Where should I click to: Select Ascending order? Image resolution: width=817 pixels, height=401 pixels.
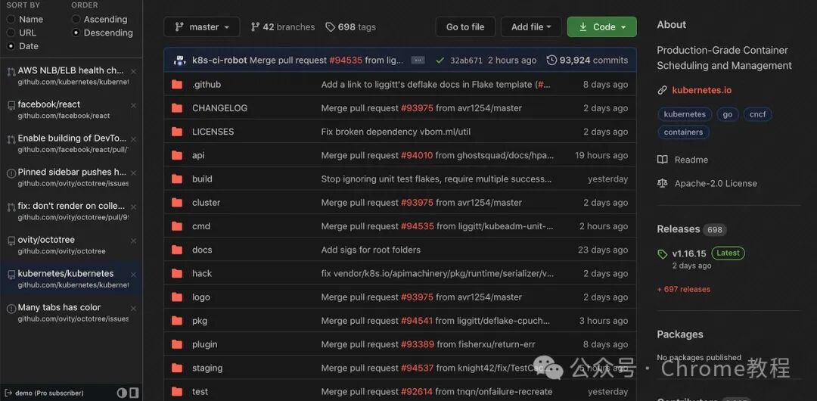click(76, 20)
